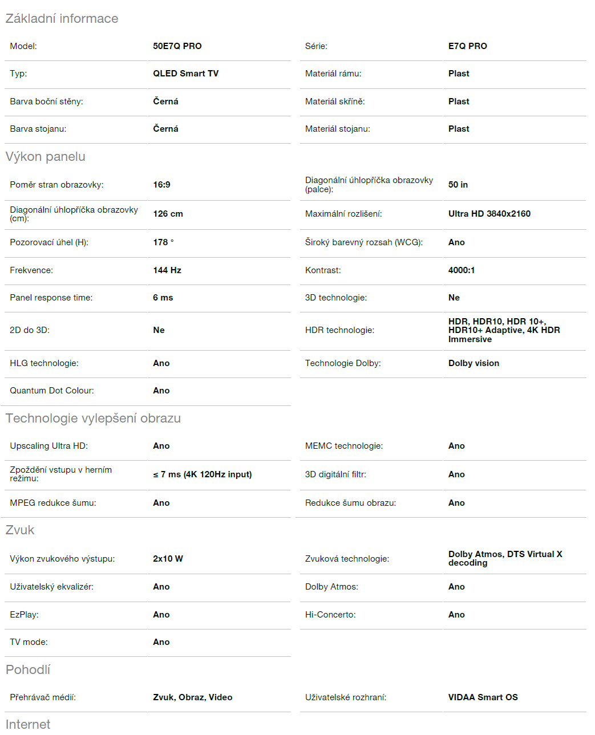Click the Technologie vylepšení obrazu heading

(93, 418)
